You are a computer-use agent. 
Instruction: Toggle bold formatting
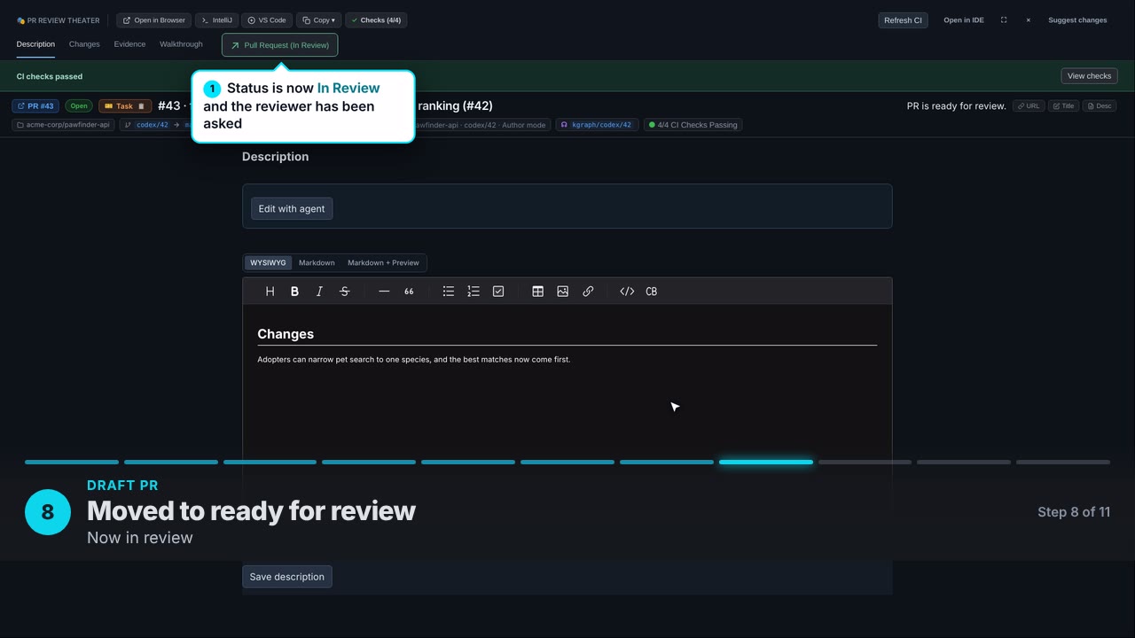click(294, 292)
